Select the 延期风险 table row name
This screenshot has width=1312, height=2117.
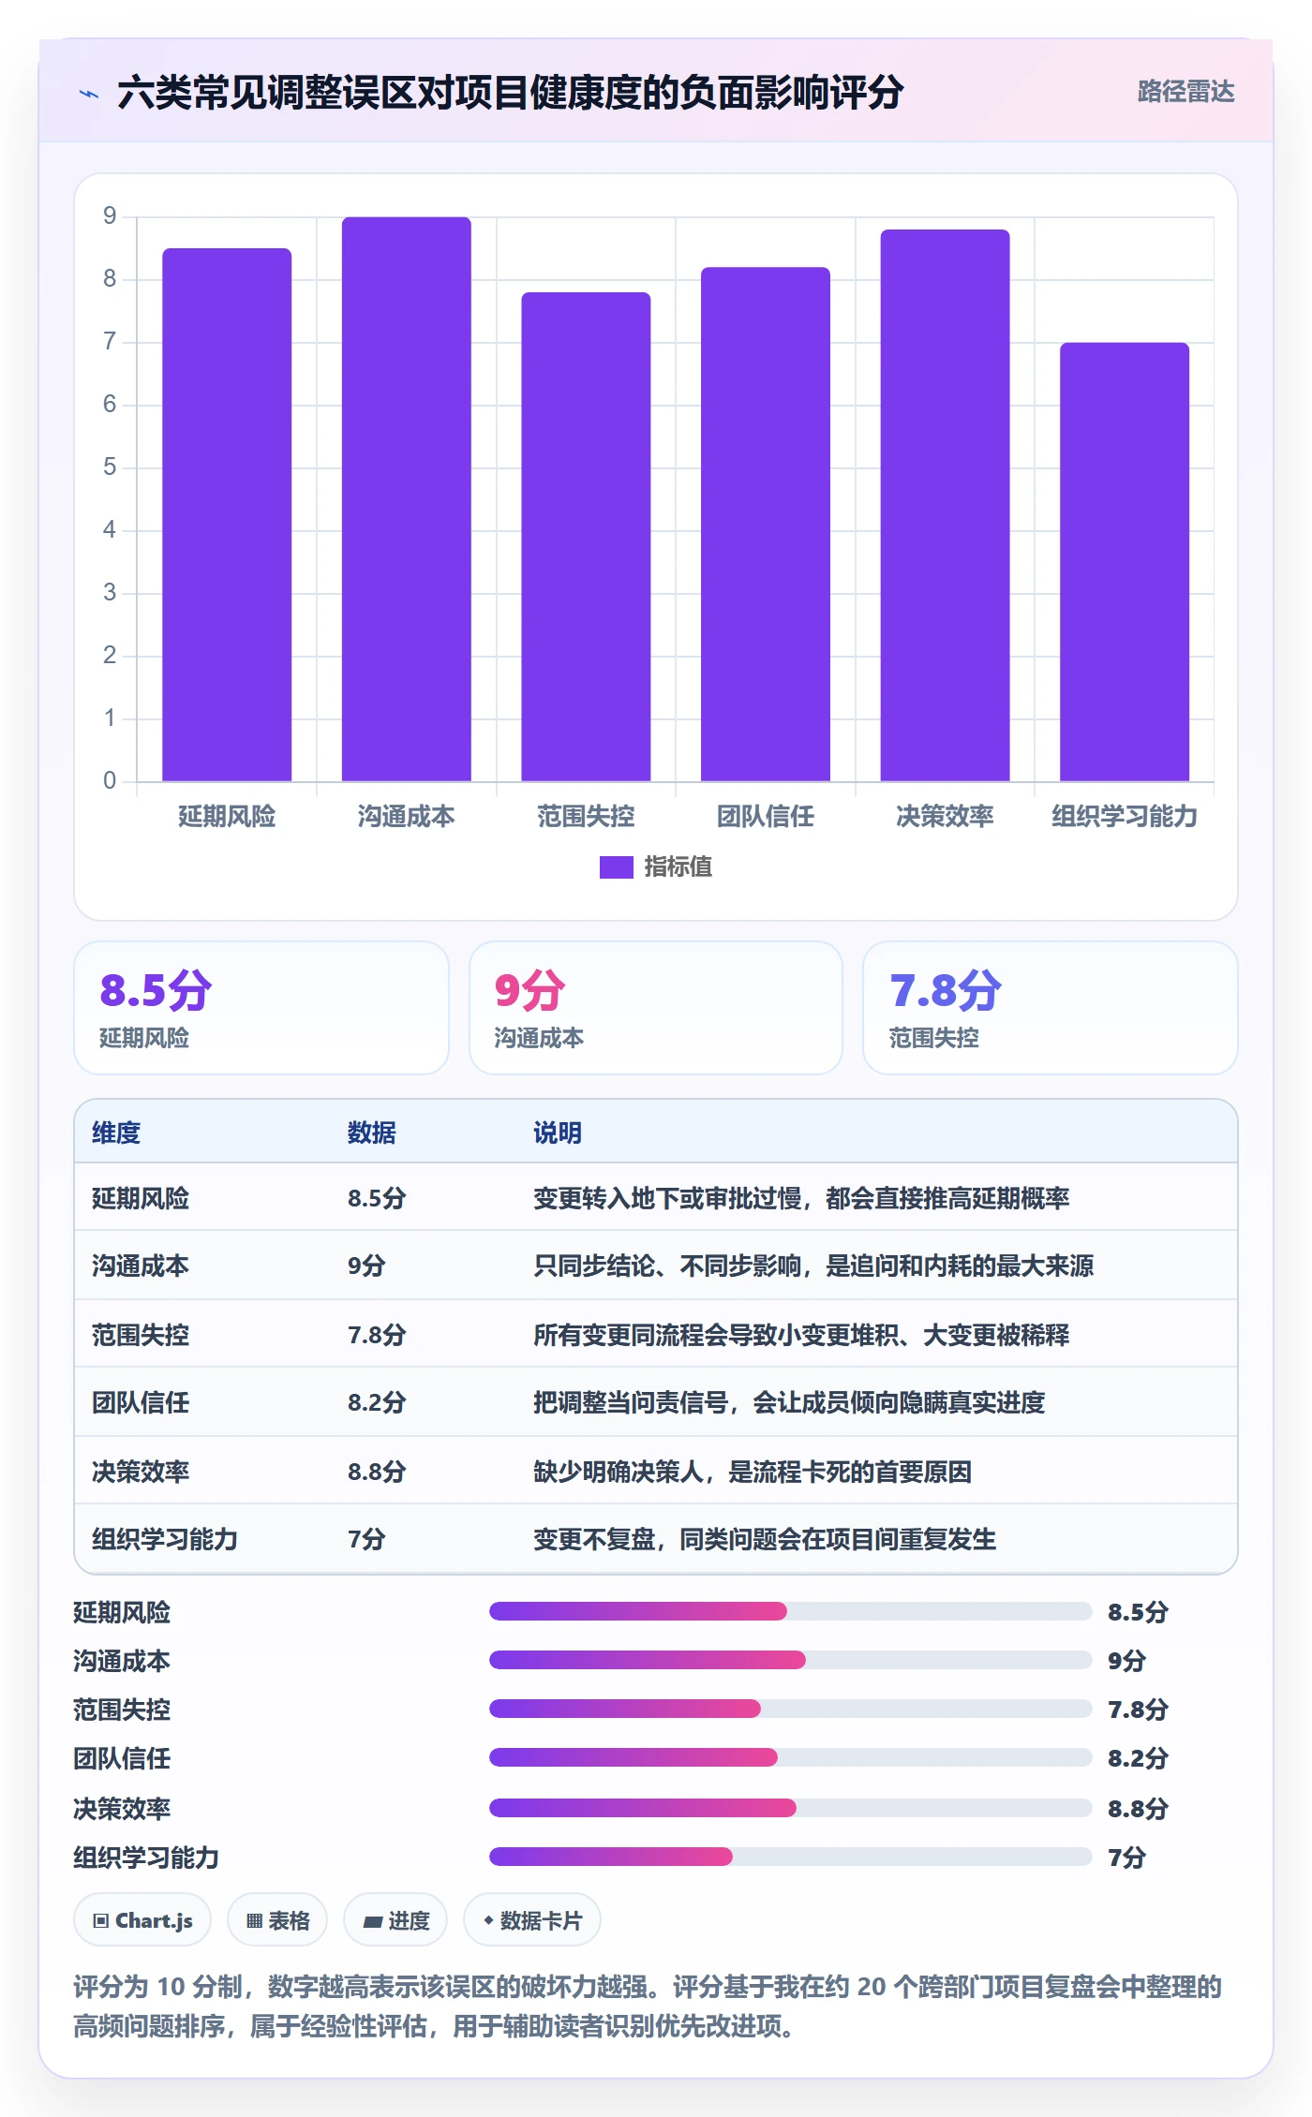pos(141,1198)
